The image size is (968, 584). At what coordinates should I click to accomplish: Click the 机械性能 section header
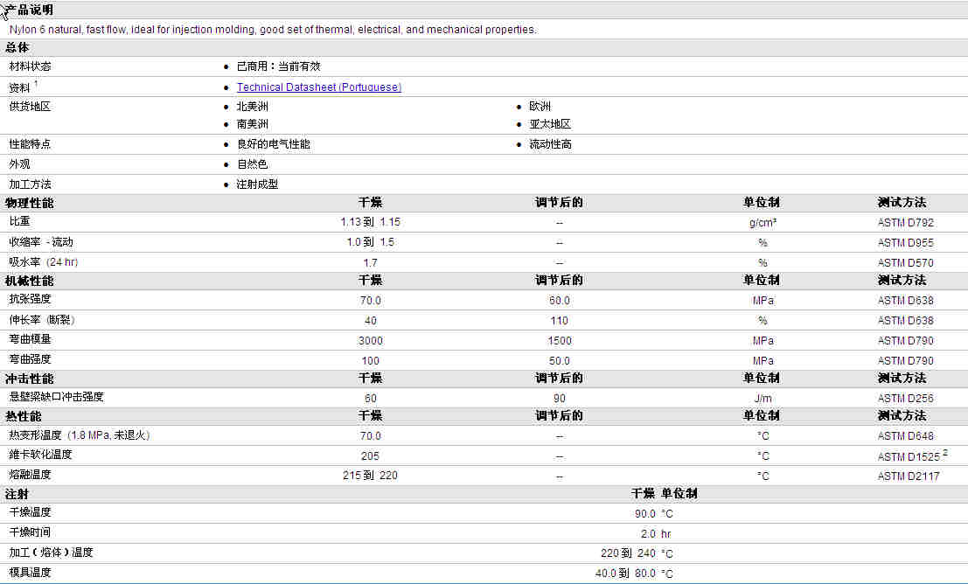(29, 281)
